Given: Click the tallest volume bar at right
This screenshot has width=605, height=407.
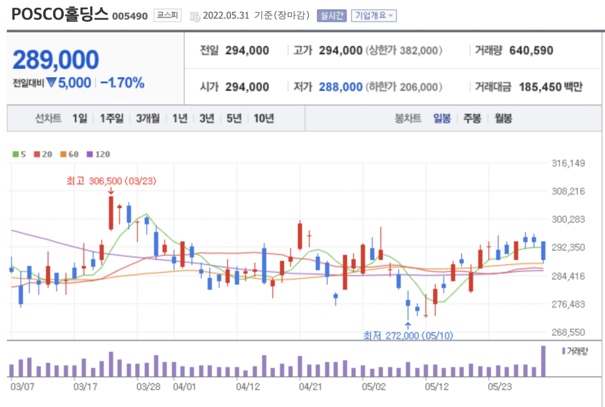Looking at the screenshot, I should (543, 361).
